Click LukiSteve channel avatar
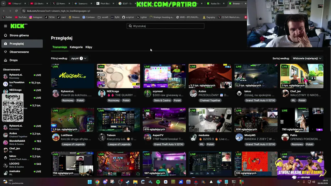This screenshot has height=186, width=331. click(x=56, y=137)
